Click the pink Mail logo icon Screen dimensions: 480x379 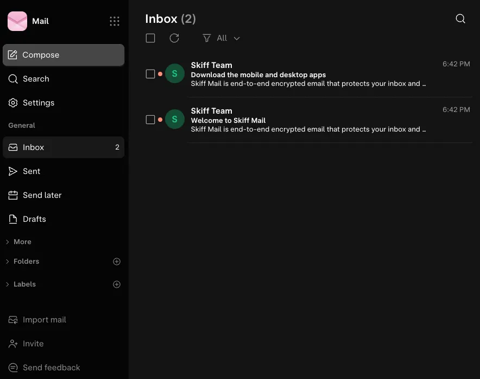[x=17, y=21]
